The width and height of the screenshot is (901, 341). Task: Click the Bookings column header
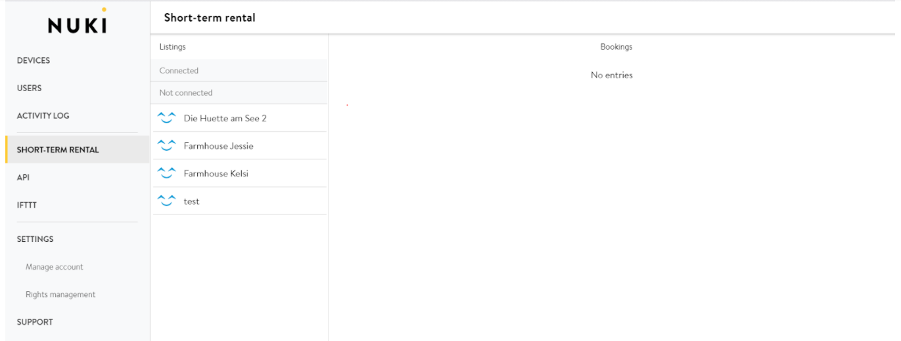[x=616, y=47]
